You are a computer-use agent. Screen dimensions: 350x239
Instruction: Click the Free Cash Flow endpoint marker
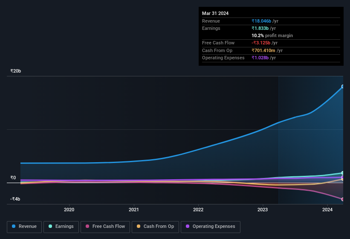343,199
